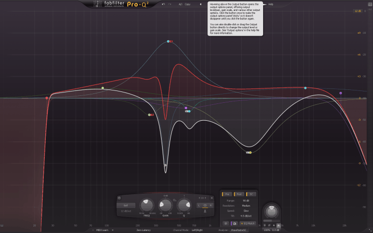373x233 pixels.
Task: Click the resize handle in bottom-right corner
Action: [x=370, y=230]
